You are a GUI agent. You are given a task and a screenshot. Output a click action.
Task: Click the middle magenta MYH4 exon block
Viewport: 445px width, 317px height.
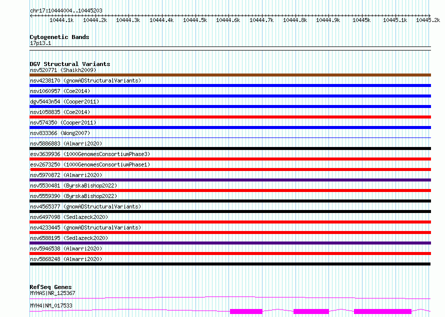pyautogui.click(x=311, y=311)
